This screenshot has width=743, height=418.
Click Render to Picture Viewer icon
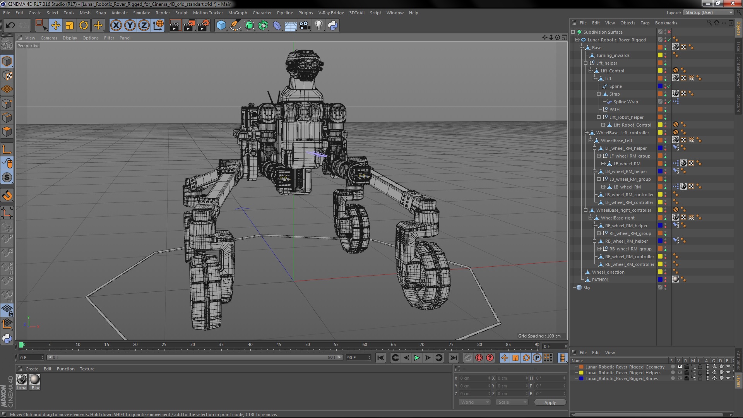[x=189, y=26]
